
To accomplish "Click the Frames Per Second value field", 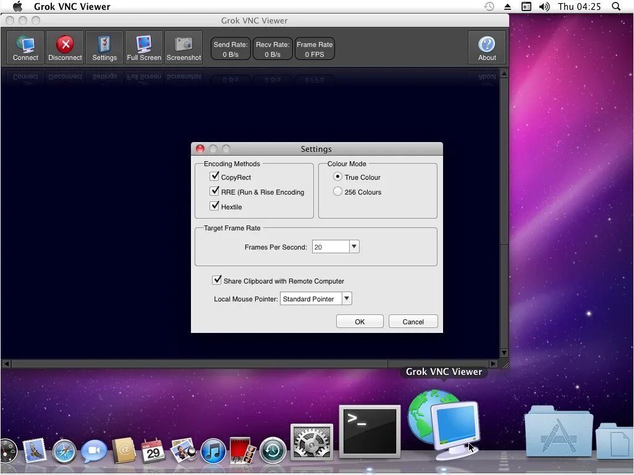I will [331, 246].
